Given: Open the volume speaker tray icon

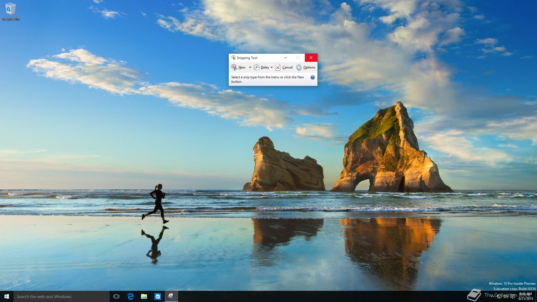Looking at the screenshot, I should click(x=506, y=296).
